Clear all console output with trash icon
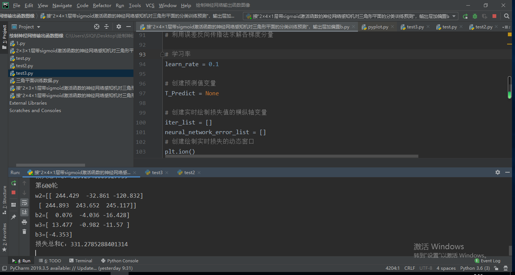Viewport: 515px width, 275px height. (x=24, y=232)
